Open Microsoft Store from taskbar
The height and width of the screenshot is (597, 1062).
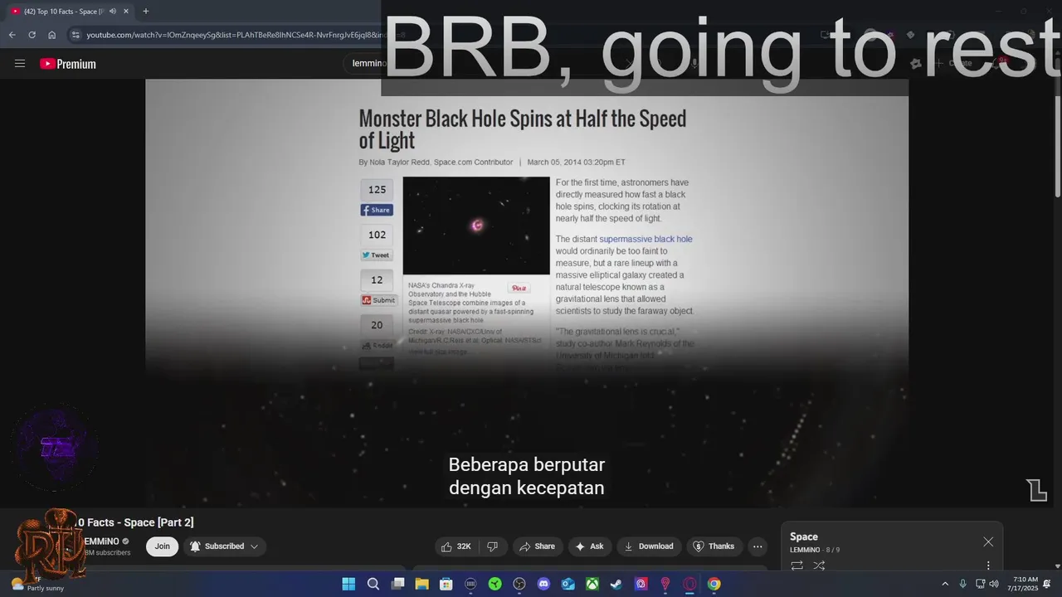[446, 584]
